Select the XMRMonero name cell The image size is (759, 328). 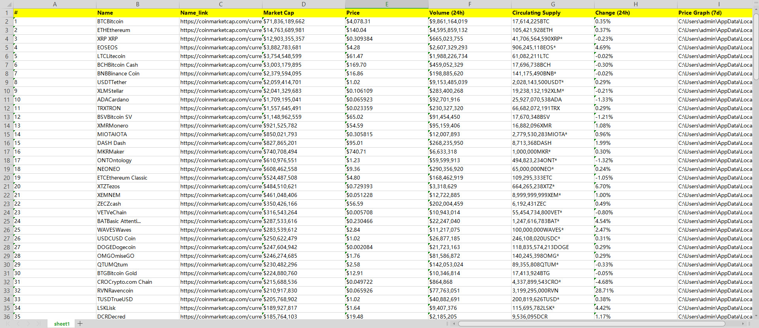click(x=138, y=126)
